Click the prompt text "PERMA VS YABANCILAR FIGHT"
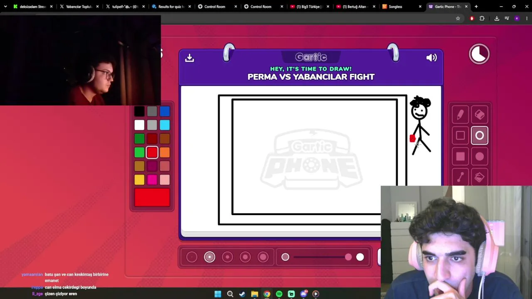Viewport: 532px width, 299px height. 311,77
